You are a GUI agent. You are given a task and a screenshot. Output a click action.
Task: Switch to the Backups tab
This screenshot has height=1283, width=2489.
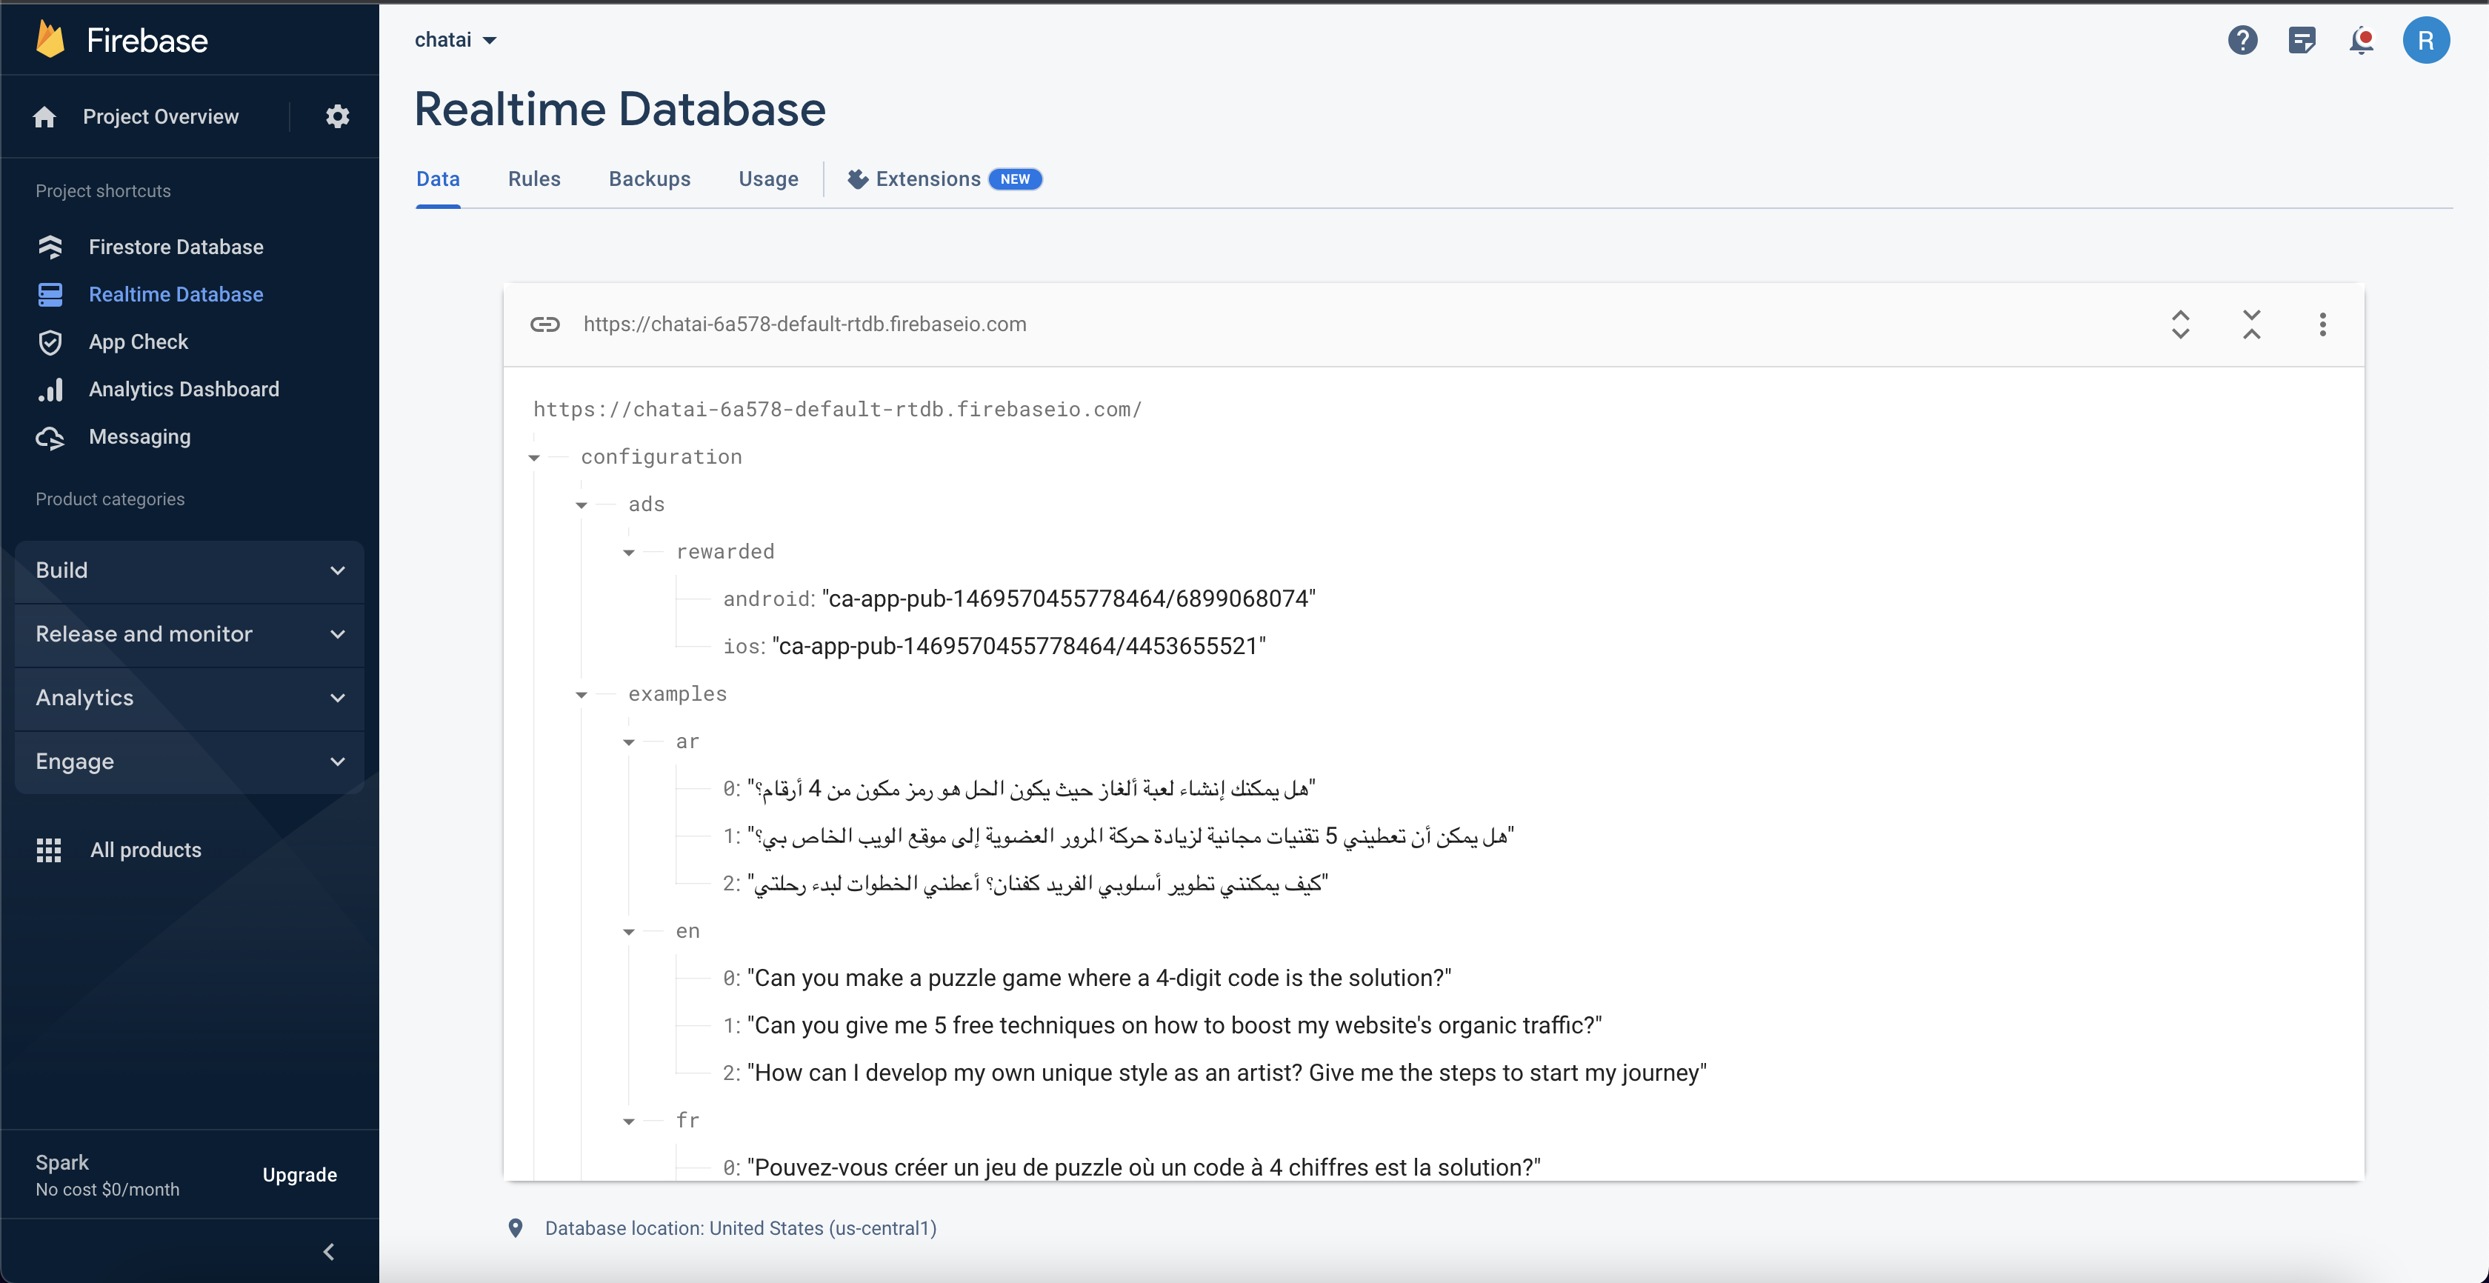[650, 180]
